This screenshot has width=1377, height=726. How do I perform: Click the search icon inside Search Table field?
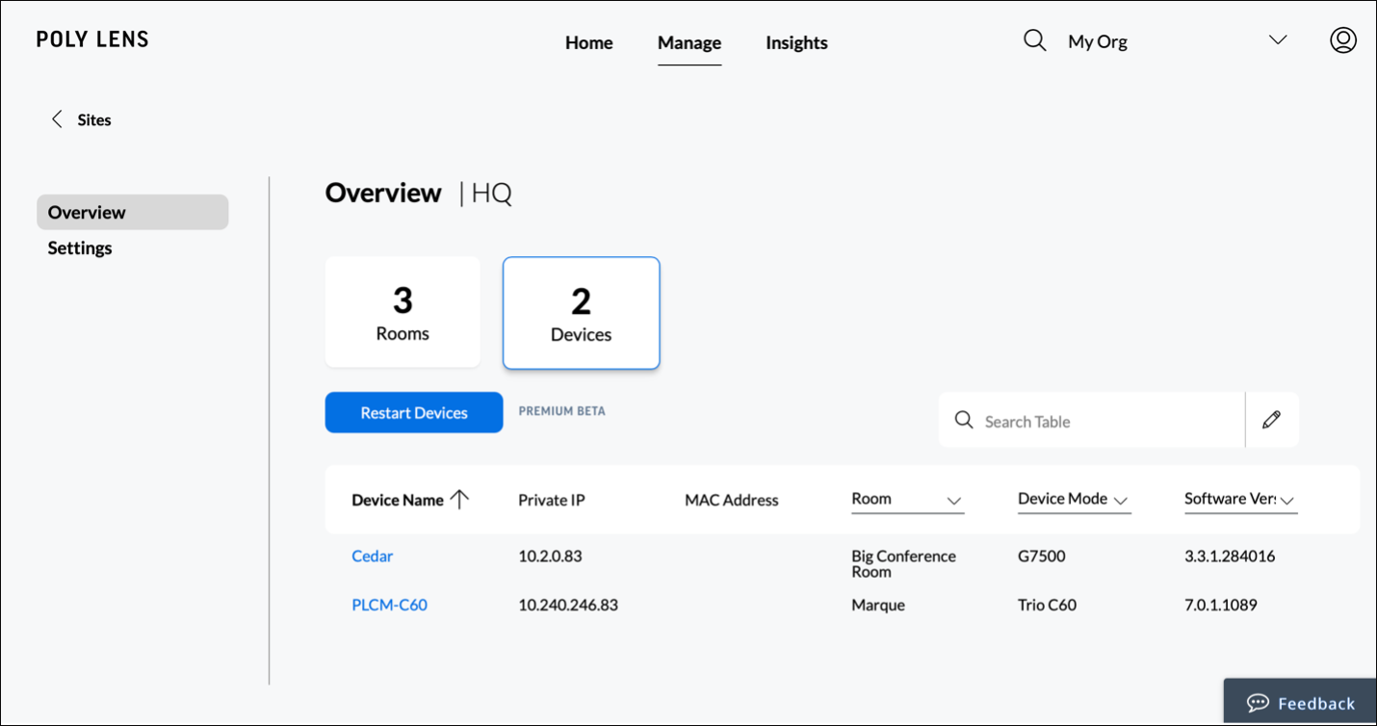click(x=964, y=420)
